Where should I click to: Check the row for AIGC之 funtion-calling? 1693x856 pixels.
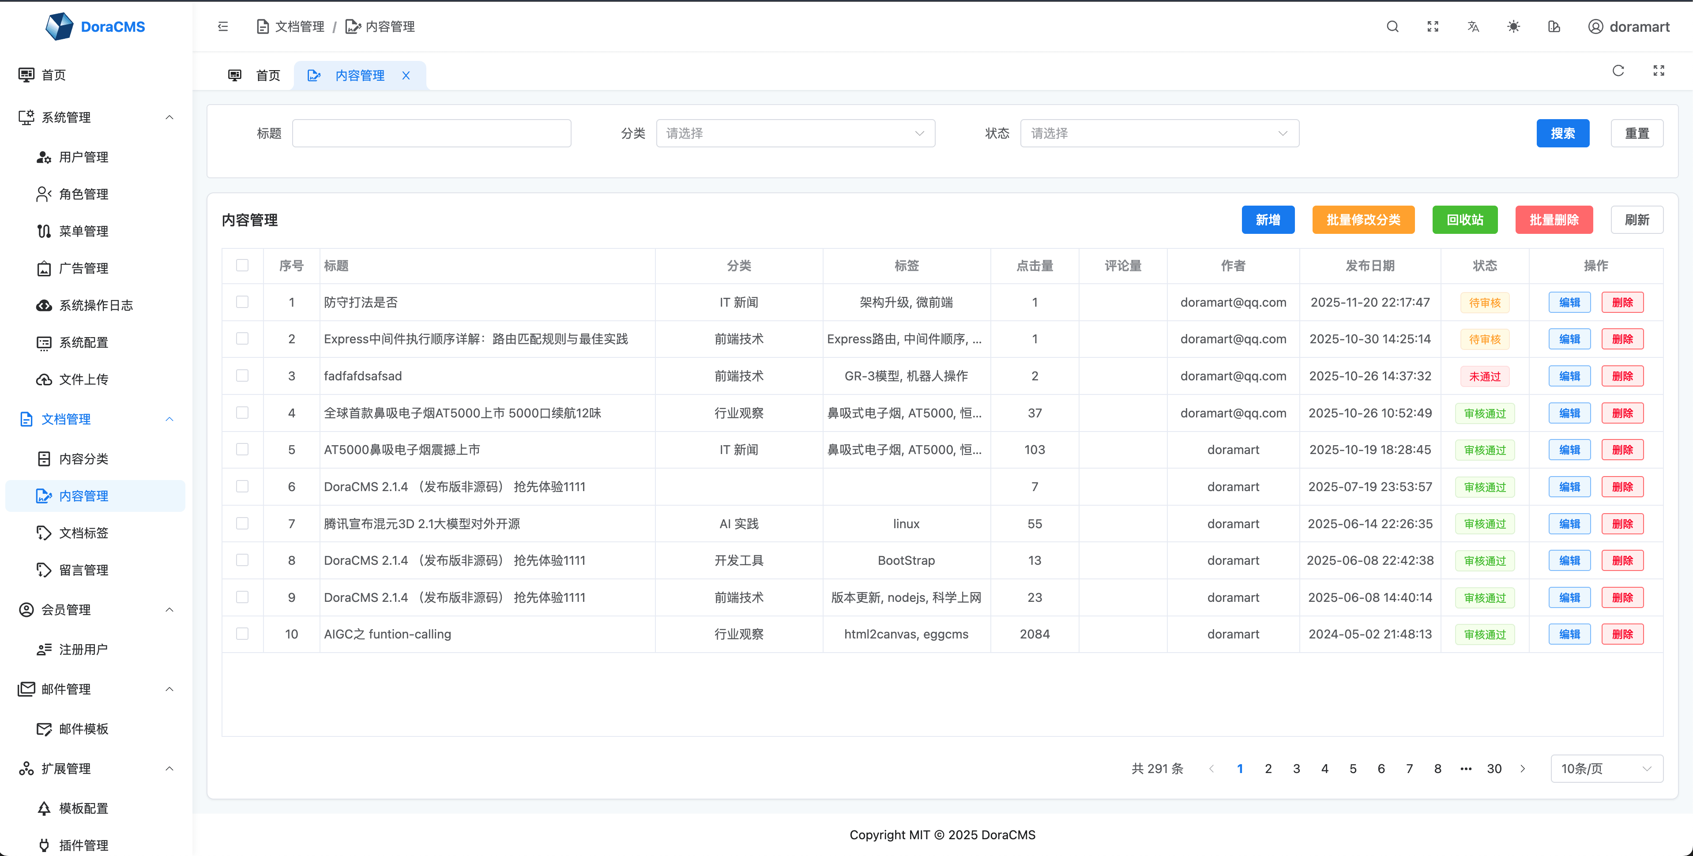click(x=242, y=633)
